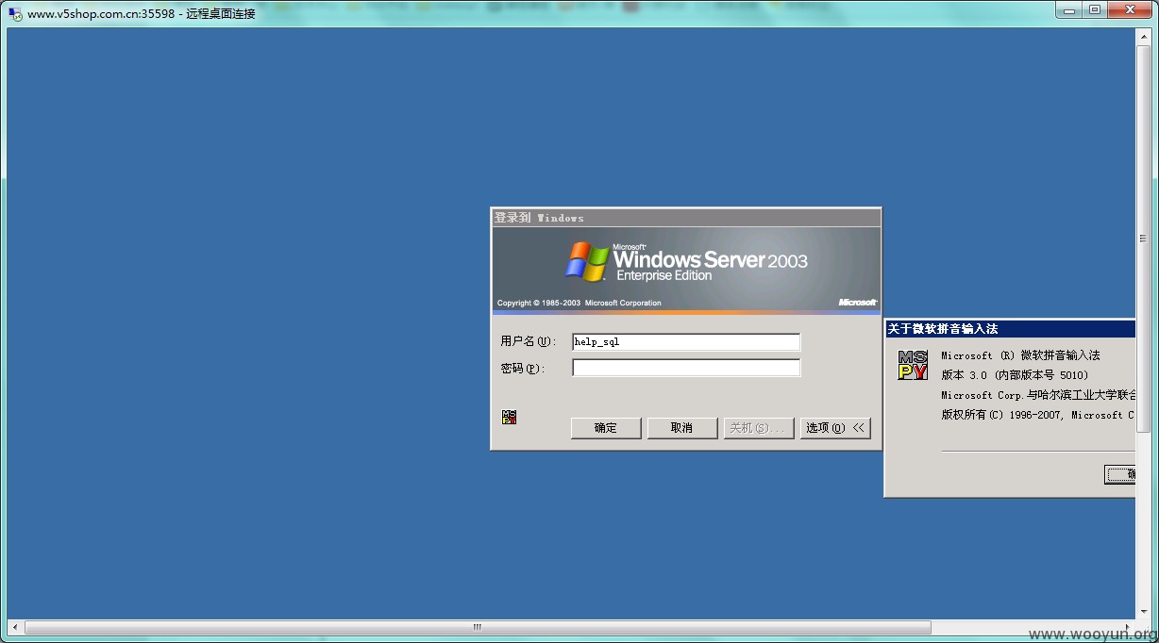Click the vertical scrollbar down arrow
Screen dimensions: 1159x643
(1144, 612)
